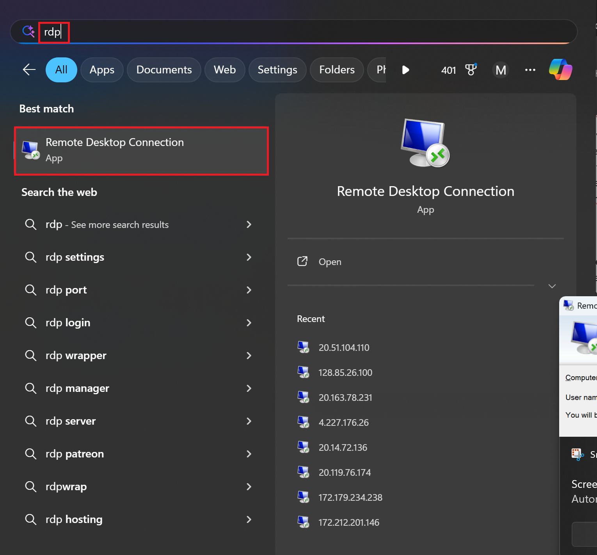Click search icon beside rdp server
The height and width of the screenshot is (555, 597).
pos(31,421)
